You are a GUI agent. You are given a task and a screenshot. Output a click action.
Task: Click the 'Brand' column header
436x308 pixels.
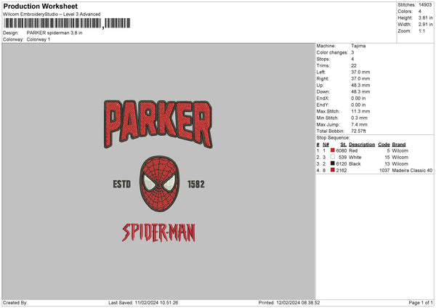point(399,145)
